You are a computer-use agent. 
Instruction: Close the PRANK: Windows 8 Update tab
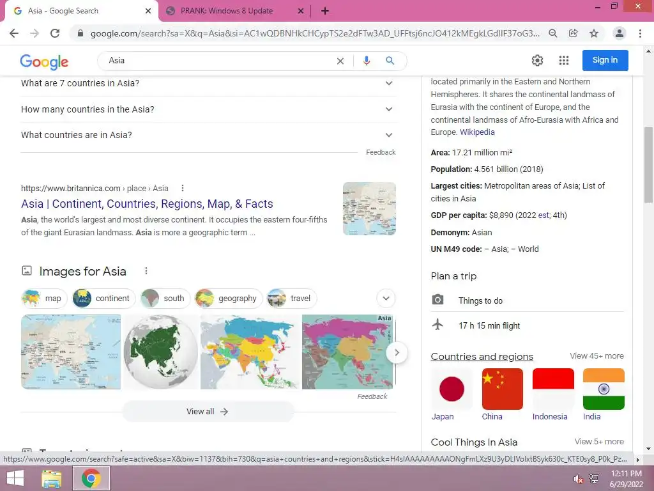pos(300,12)
